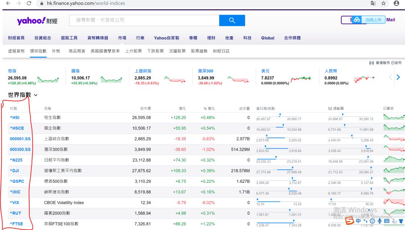Open the Global menu item
Viewport: 405px width, 230px height.
pyautogui.click(x=268, y=38)
